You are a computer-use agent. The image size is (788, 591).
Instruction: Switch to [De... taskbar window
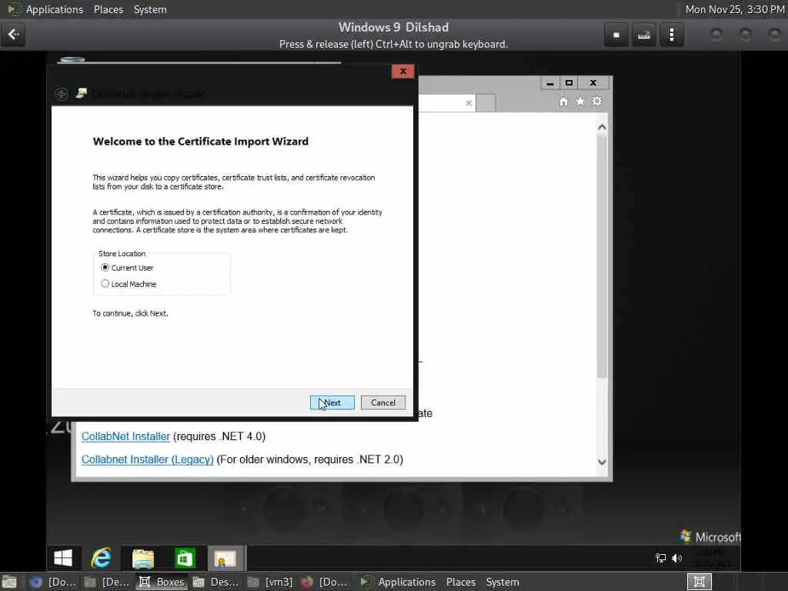pos(107,582)
